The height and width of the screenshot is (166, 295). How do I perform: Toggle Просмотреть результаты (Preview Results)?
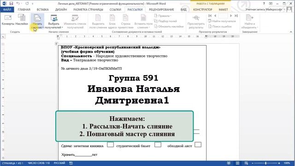click(196, 22)
